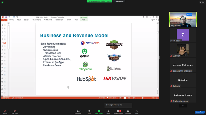
Task: Click the screen-sharing notice banner
Action: (99, 1)
